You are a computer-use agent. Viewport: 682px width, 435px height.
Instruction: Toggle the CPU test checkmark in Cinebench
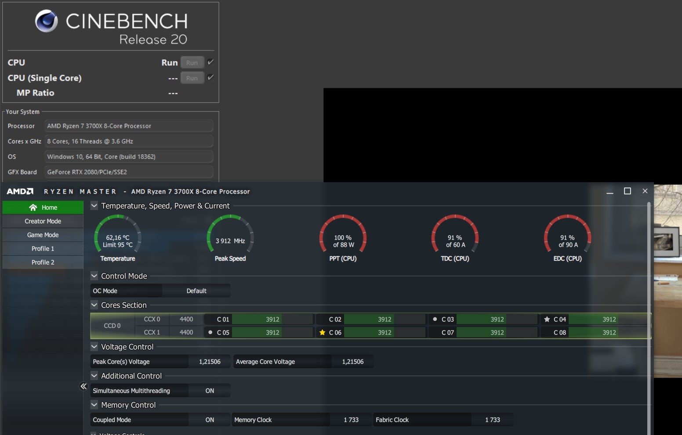[210, 62]
